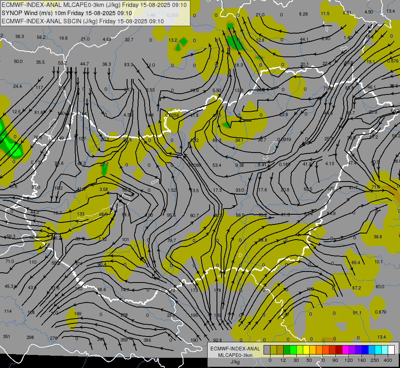Click the map value 10.1
400x368 pixels.
(x=379, y=262)
